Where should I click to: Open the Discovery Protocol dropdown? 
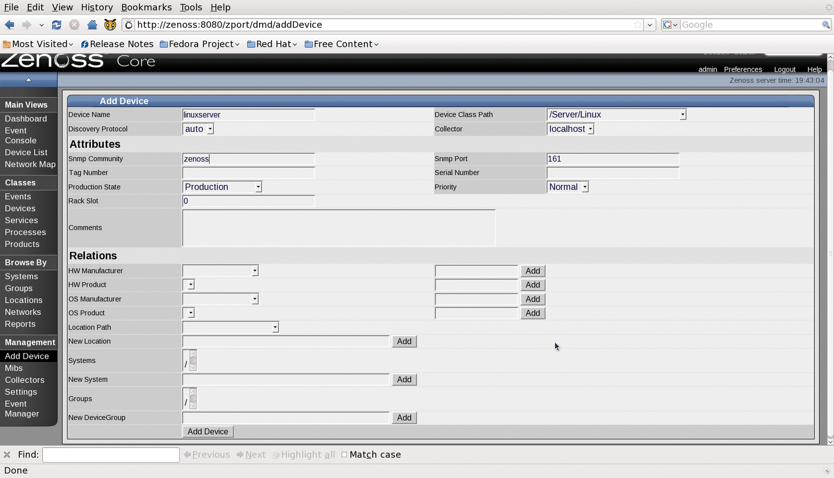pos(198,129)
